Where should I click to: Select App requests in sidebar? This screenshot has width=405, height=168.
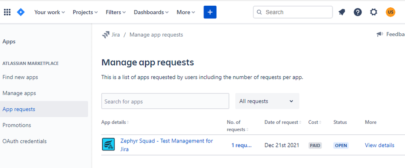point(44,109)
